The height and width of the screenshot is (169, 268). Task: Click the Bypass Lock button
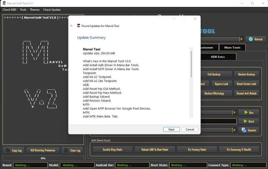click(222, 84)
